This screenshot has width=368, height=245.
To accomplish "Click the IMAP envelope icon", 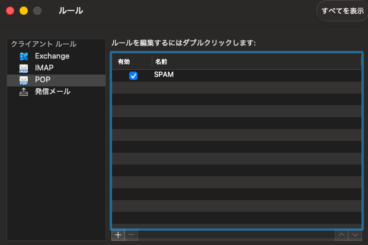I will [x=24, y=68].
